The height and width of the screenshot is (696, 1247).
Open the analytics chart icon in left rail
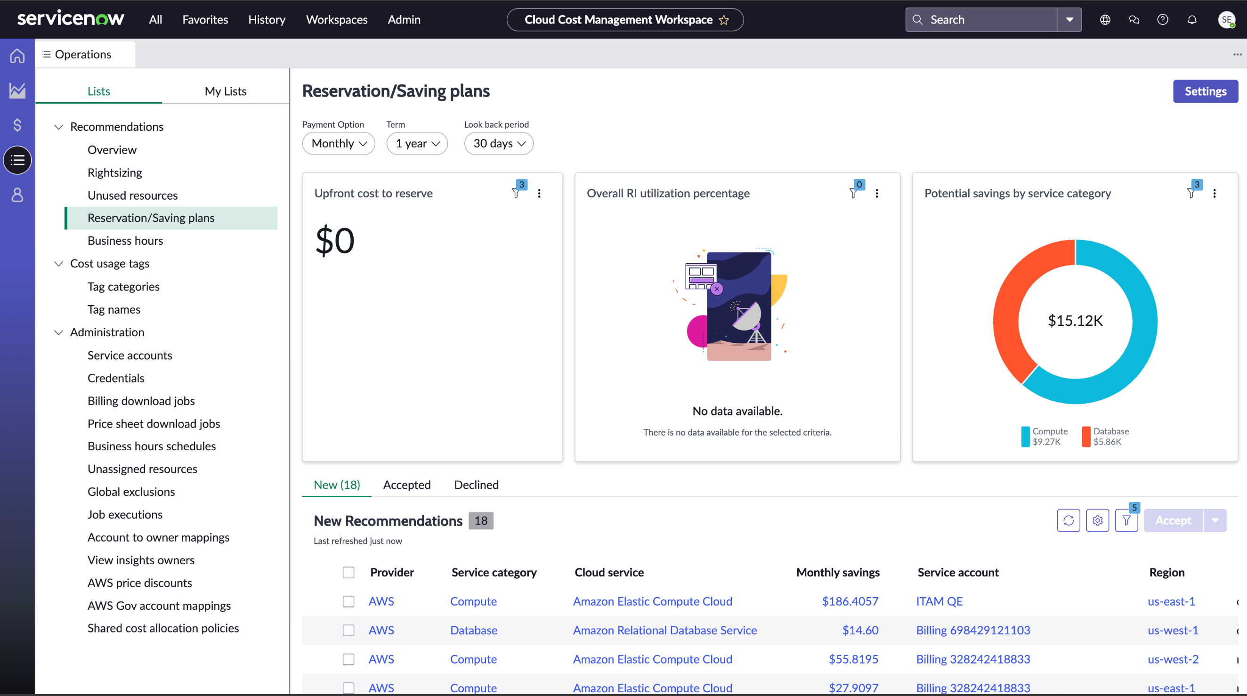[17, 90]
